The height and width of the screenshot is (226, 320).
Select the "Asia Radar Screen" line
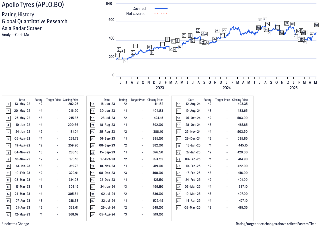22,28
